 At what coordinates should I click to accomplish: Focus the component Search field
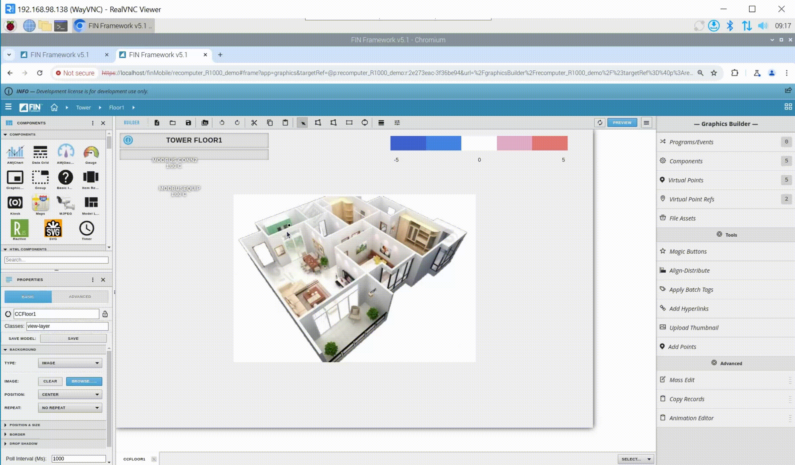click(56, 260)
